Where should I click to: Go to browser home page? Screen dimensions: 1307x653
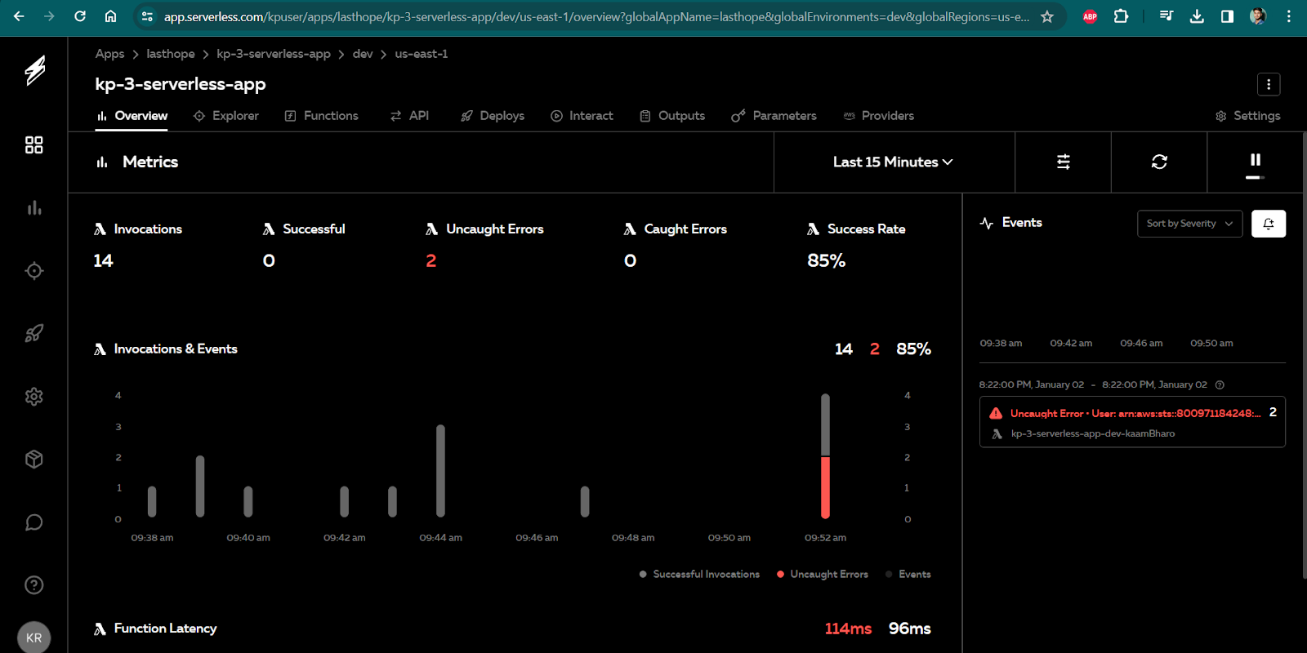click(x=110, y=16)
